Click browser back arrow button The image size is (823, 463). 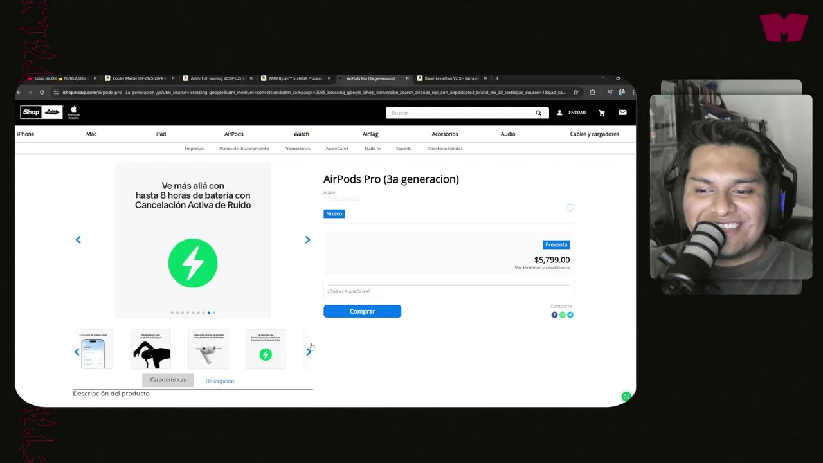pyautogui.click(x=19, y=93)
